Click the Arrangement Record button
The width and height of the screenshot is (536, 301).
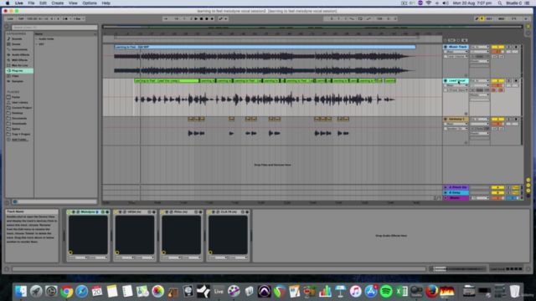[207, 18]
